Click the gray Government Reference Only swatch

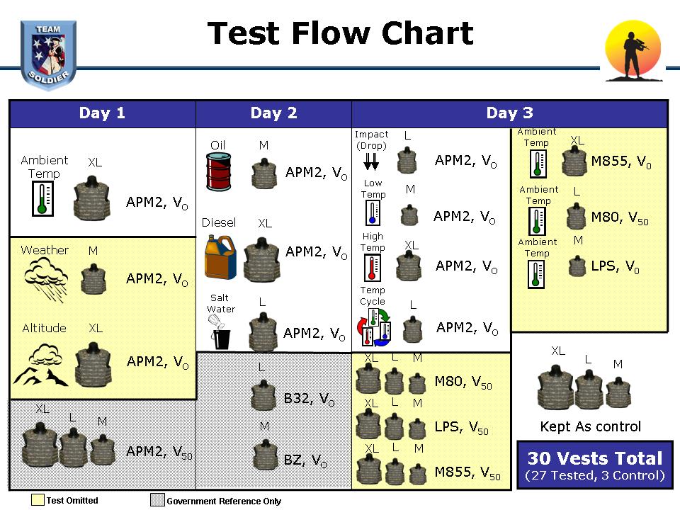coord(157,499)
